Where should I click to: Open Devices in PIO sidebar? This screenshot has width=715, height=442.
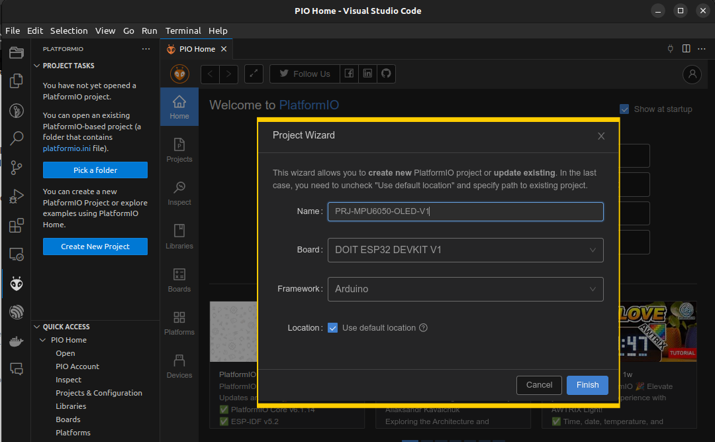[x=179, y=366]
